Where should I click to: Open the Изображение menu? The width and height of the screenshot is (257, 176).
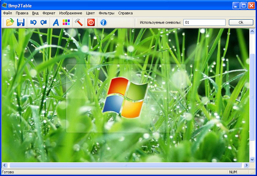pyautogui.click(x=71, y=13)
